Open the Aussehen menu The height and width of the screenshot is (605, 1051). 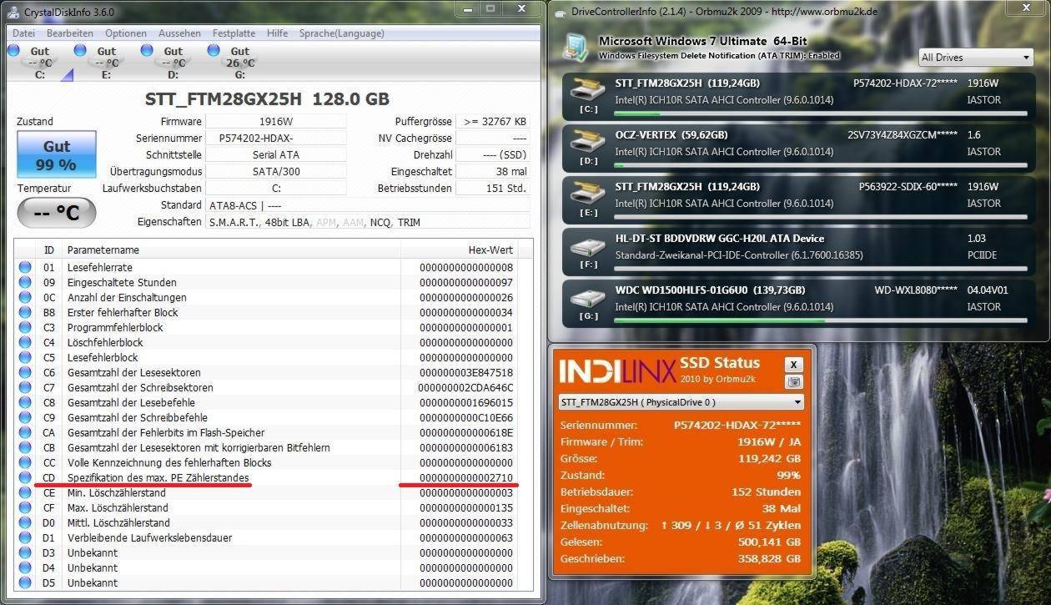coord(179,33)
